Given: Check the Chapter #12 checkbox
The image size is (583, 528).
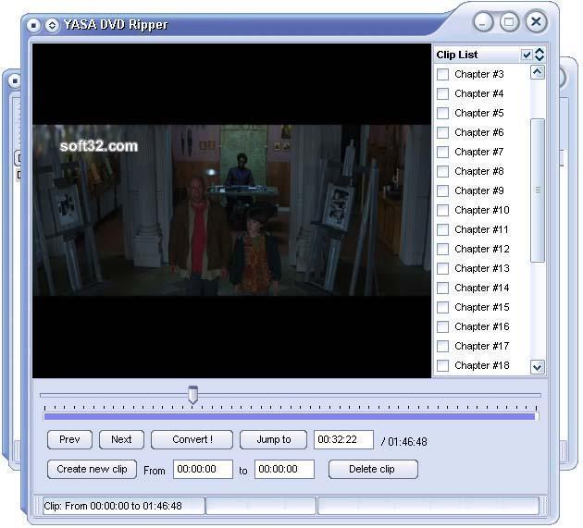Looking at the screenshot, I should (442, 249).
